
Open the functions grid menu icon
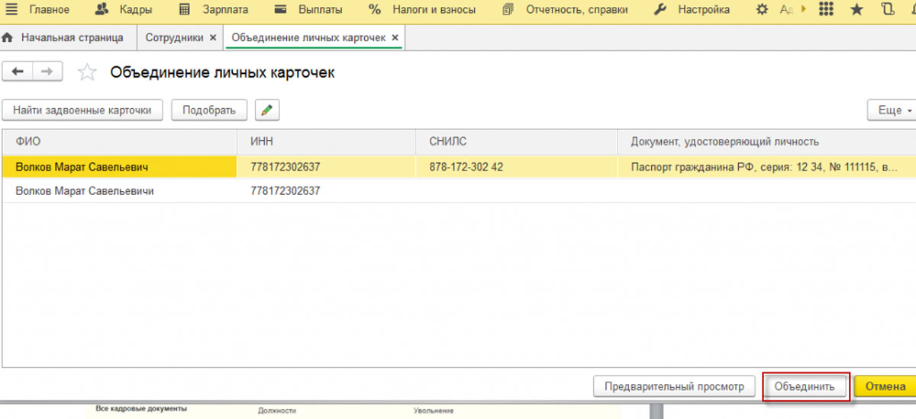click(825, 10)
